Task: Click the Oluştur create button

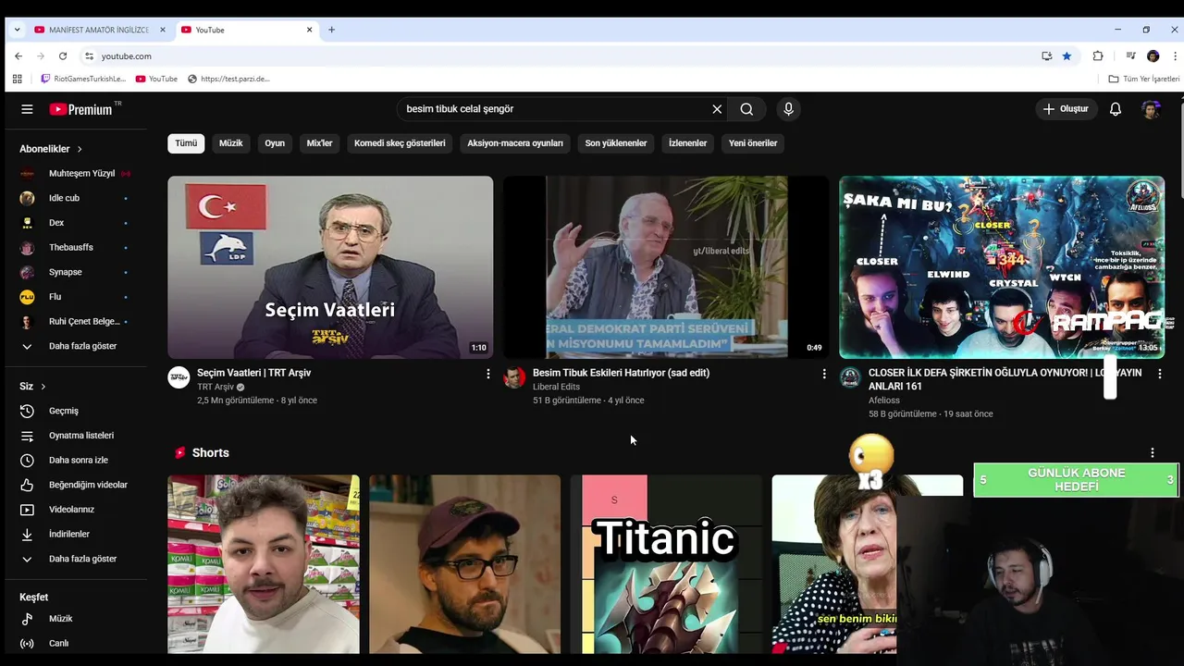Action: [x=1066, y=109]
